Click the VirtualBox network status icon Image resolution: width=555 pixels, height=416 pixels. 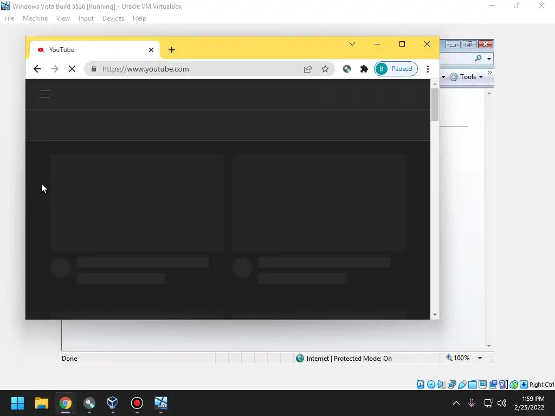(451, 384)
